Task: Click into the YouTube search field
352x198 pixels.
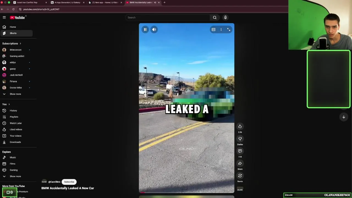Action: pyautogui.click(x=167, y=18)
